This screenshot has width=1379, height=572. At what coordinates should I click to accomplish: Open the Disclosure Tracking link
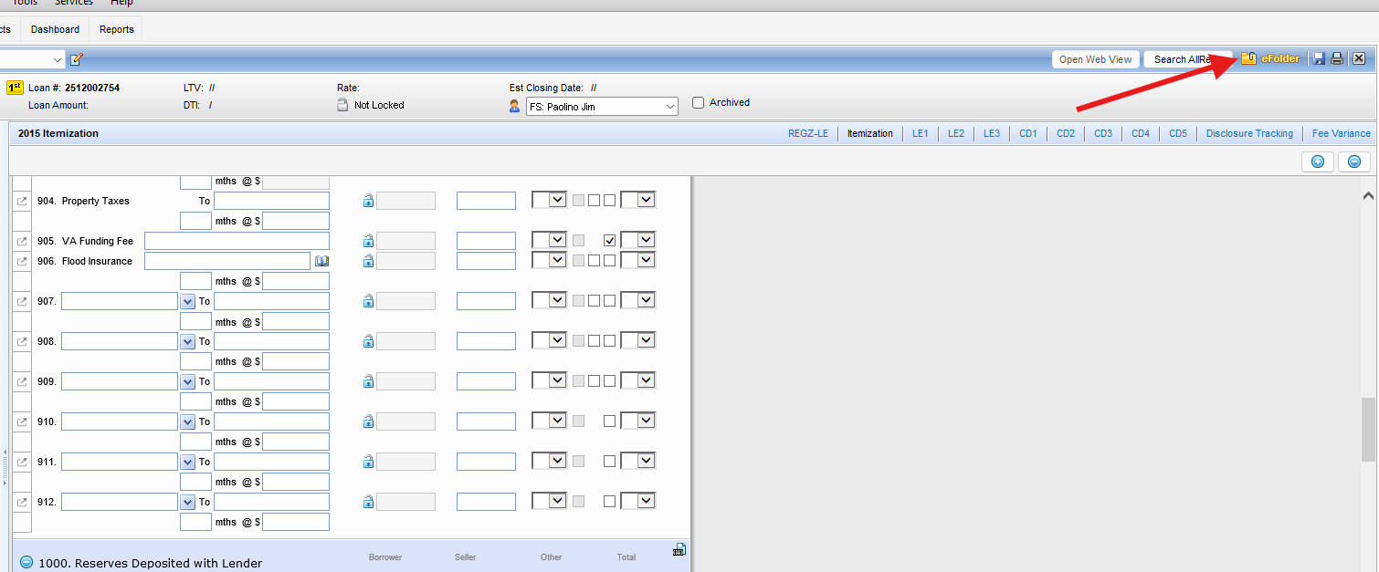point(1249,133)
